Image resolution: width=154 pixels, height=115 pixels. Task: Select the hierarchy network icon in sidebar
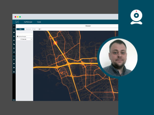(x=14, y=40)
